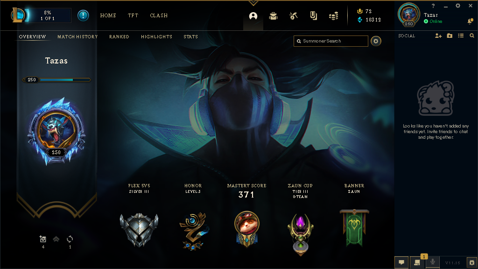Expand the top center dropdown chevron
The height and width of the screenshot is (269, 478).
click(253, 3)
